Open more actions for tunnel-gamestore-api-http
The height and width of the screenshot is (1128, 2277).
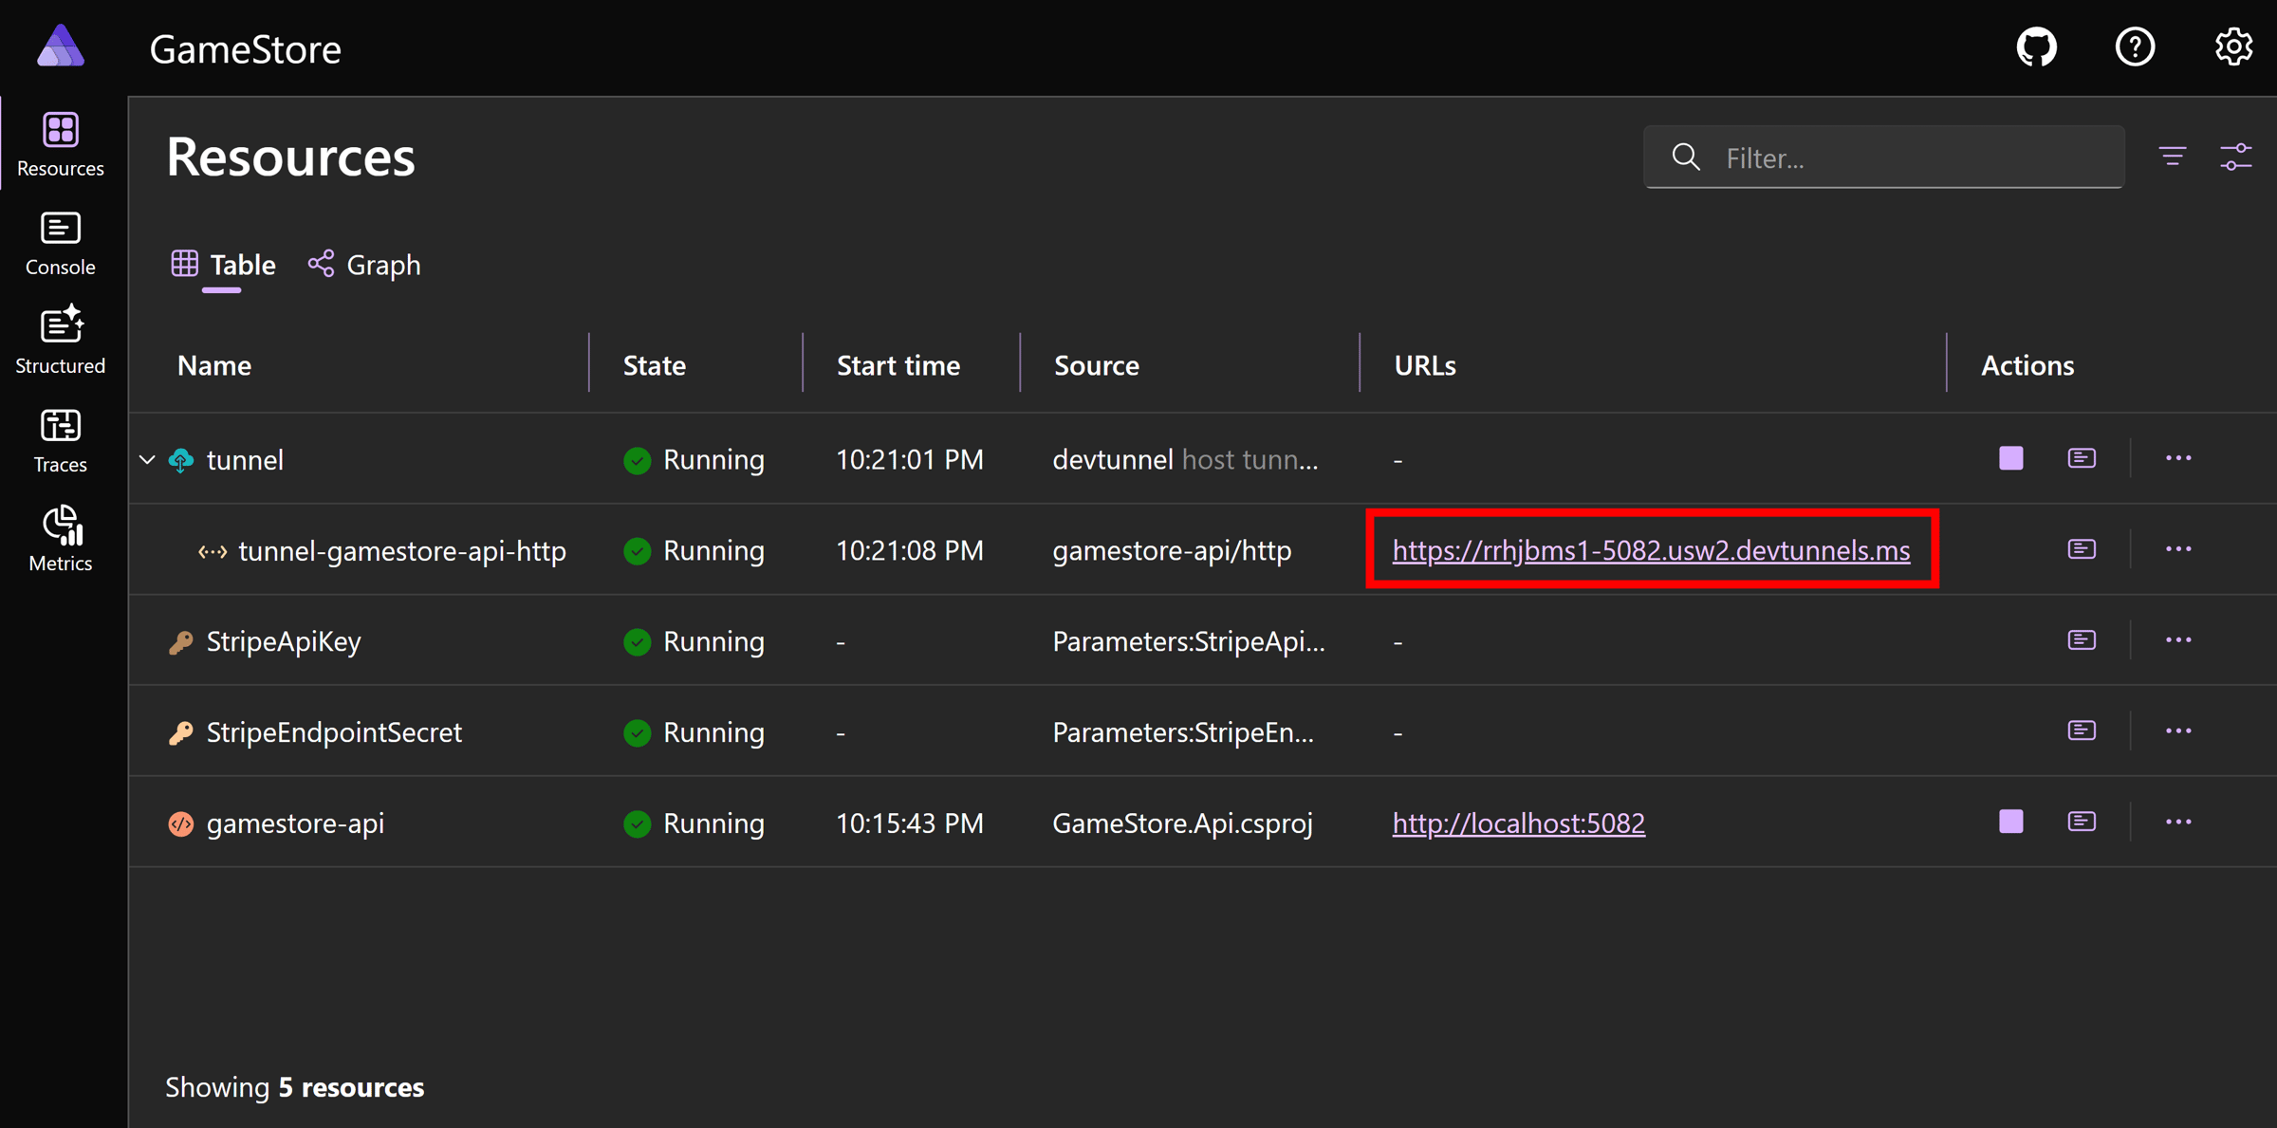click(2178, 549)
